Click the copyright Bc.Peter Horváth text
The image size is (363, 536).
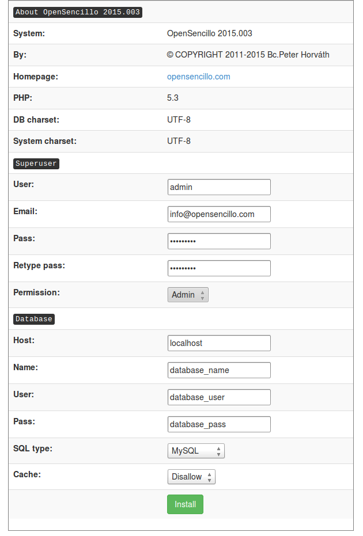click(x=248, y=55)
